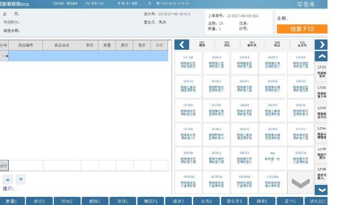
Task: Open the 003 category tab
Action: (x=252, y=45)
